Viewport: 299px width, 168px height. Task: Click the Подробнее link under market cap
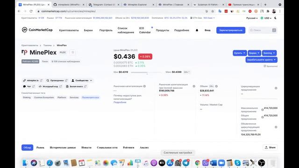pyautogui.click(x=120, y=102)
